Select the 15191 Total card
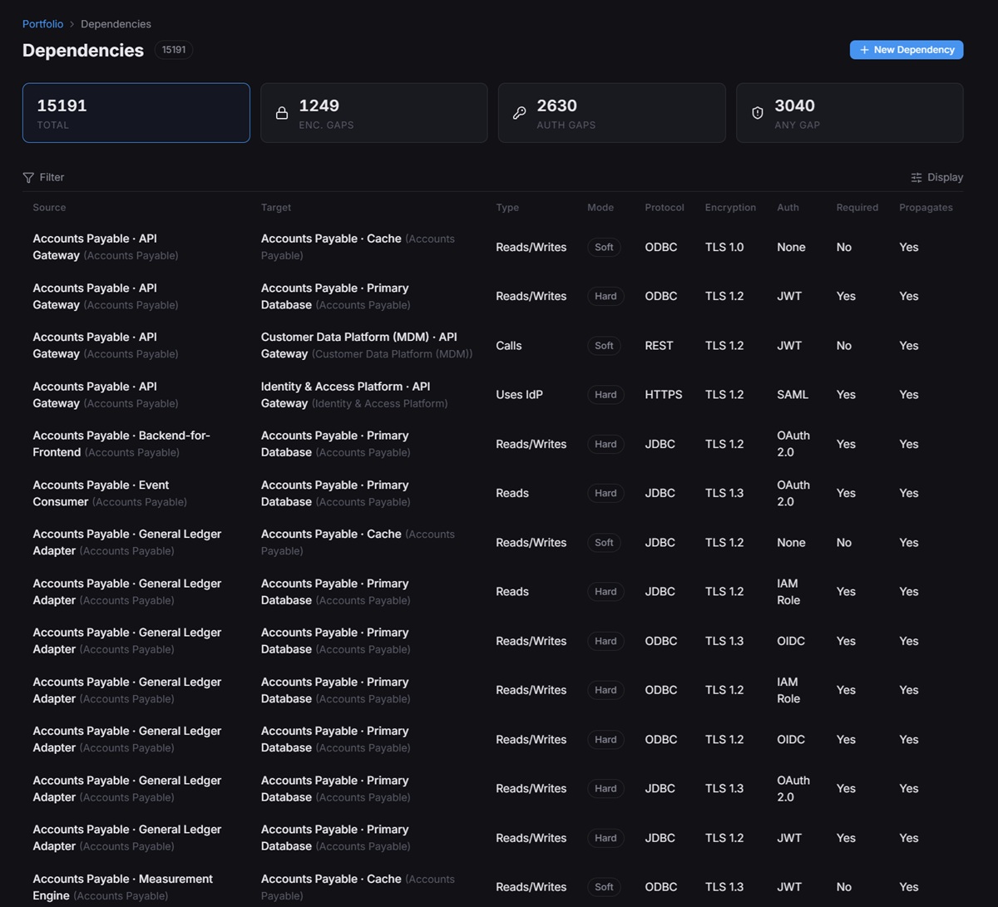 pyautogui.click(x=136, y=113)
